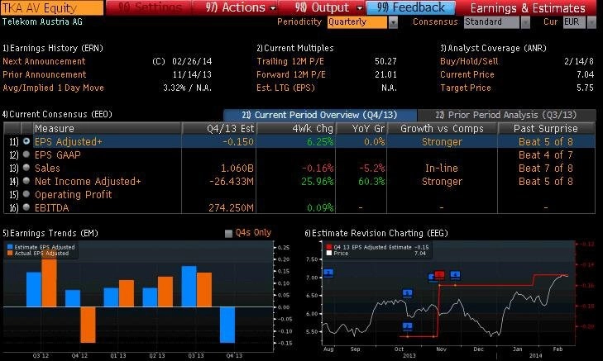Open the Periodicity Quarterly dropdown

pyautogui.click(x=393, y=22)
